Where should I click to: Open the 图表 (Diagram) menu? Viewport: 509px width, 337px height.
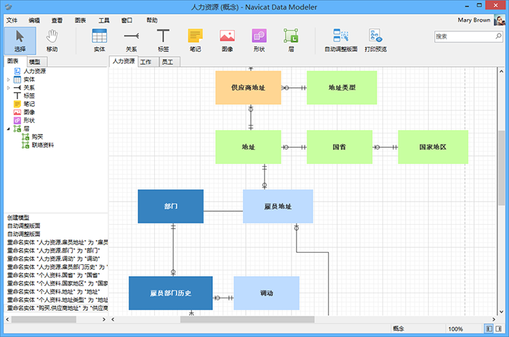[x=80, y=20]
